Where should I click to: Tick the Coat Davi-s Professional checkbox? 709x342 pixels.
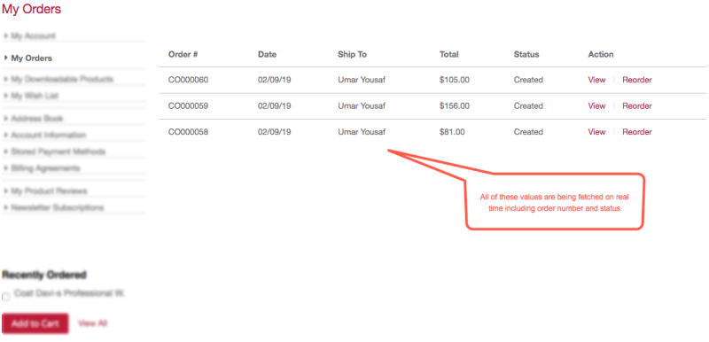[x=6, y=297]
